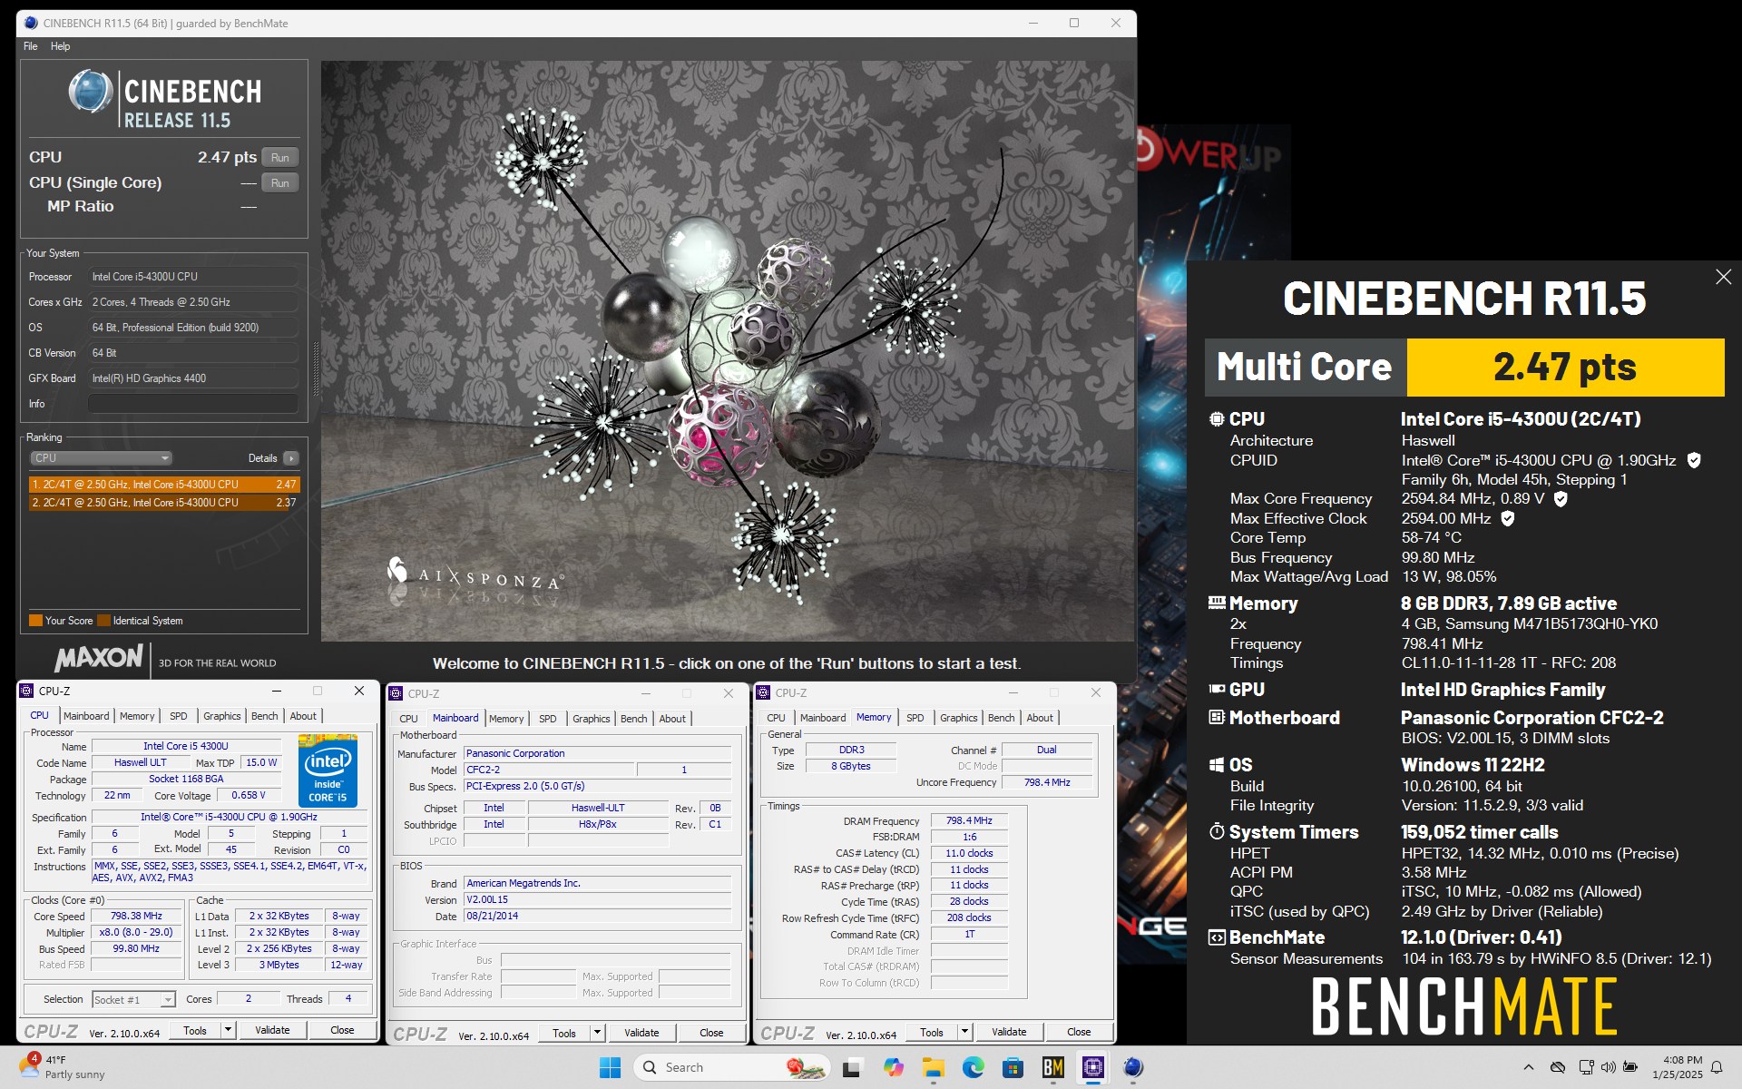
Task: Select ranking entry scoring 2.47
Action: pos(164,485)
